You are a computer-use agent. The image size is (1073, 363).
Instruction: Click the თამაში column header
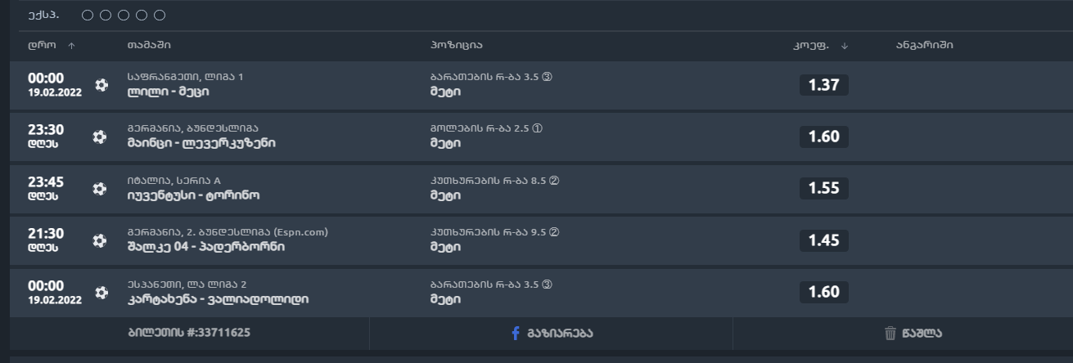tap(149, 45)
